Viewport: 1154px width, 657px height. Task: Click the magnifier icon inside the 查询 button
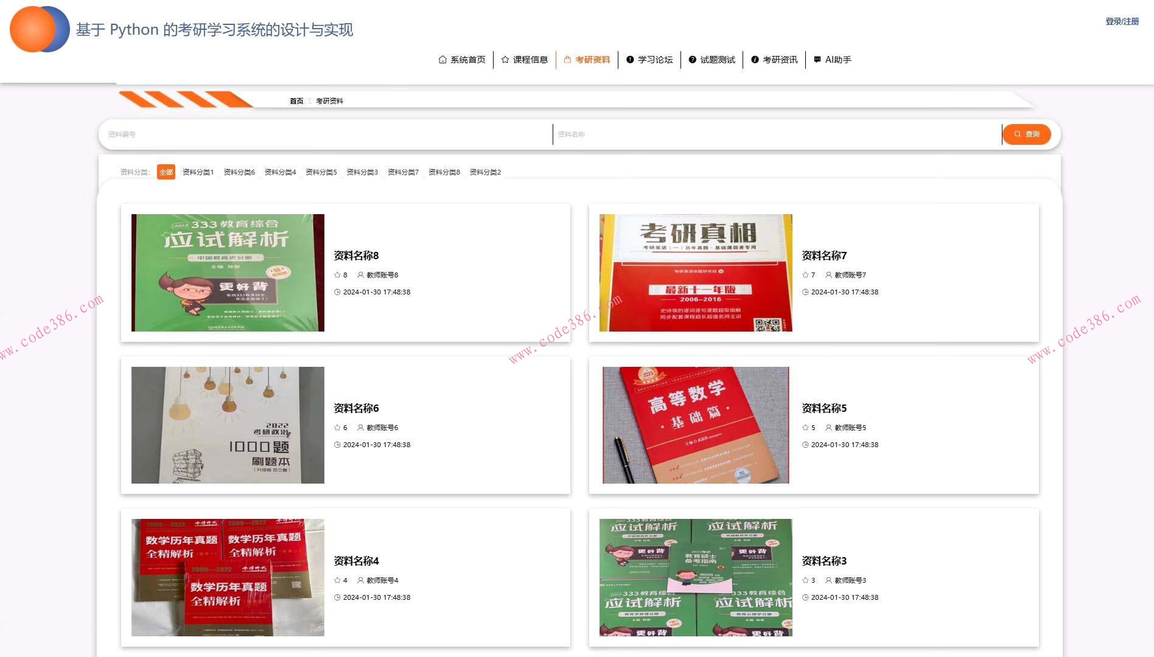click(1017, 134)
